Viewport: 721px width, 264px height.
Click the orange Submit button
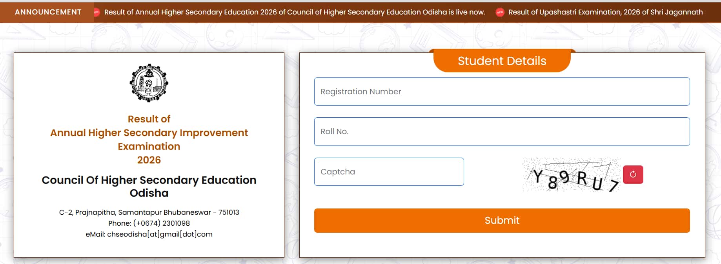point(502,221)
